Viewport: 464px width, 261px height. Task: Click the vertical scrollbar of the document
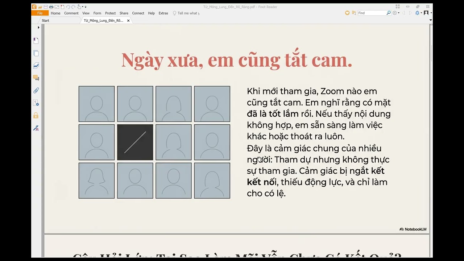(431, 141)
